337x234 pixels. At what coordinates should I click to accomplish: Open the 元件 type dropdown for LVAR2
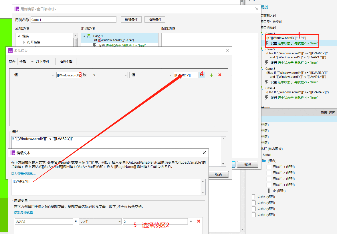(x=100, y=221)
